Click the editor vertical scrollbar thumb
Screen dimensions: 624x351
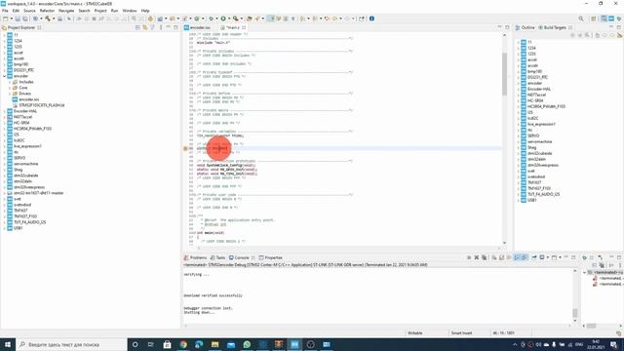coord(504,74)
